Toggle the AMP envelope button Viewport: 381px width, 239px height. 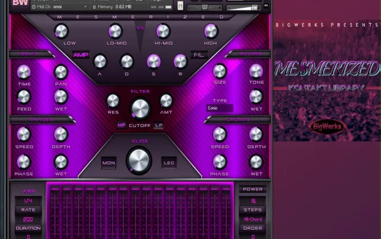pos(81,55)
